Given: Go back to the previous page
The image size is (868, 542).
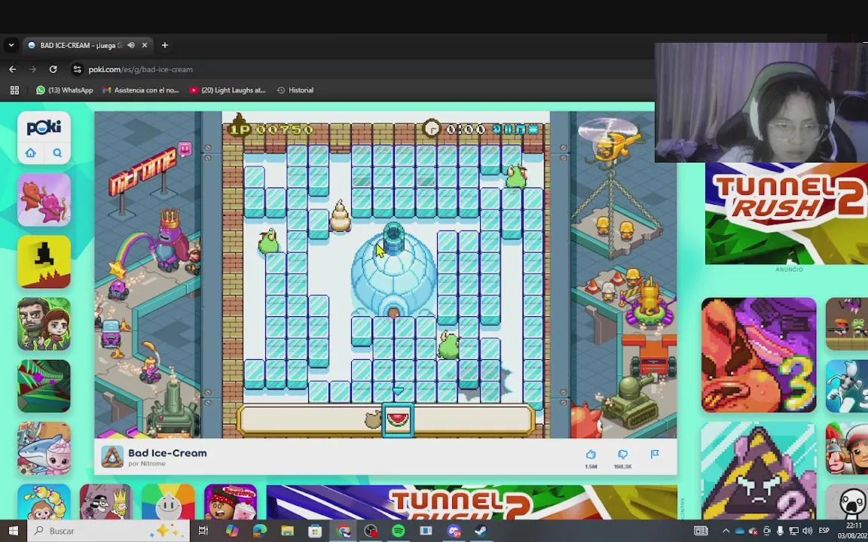Looking at the screenshot, I should [13, 69].
